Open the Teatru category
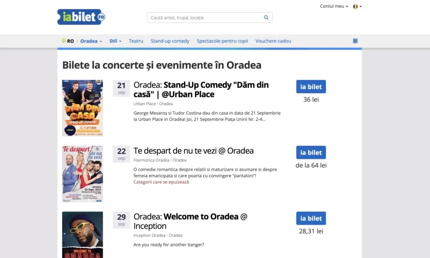430x258 pixels. (x=136, y=41)
